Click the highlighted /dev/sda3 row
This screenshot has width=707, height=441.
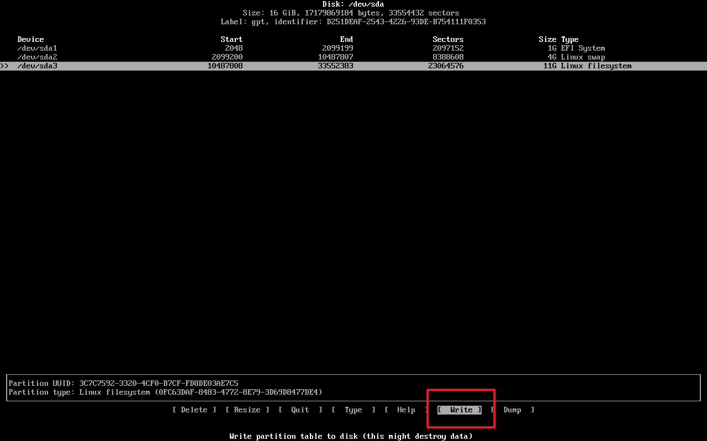click(x=37, y=66)
